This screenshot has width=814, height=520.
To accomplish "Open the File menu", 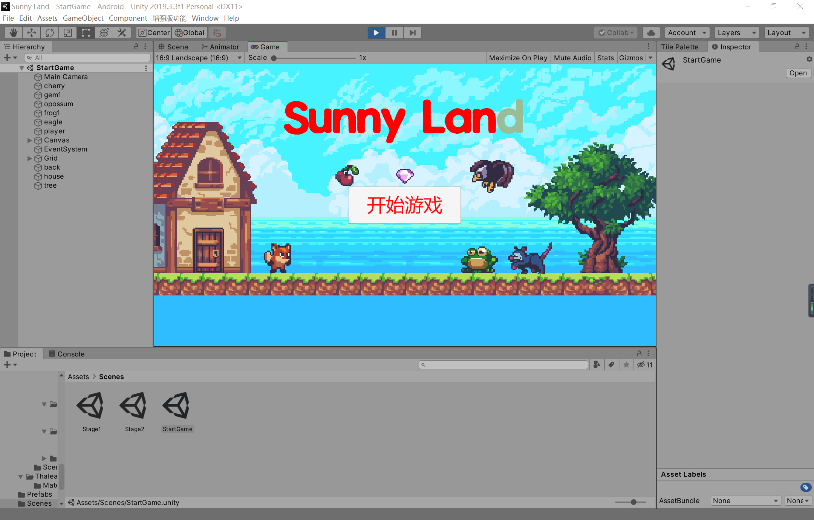I will coord(8,18).
